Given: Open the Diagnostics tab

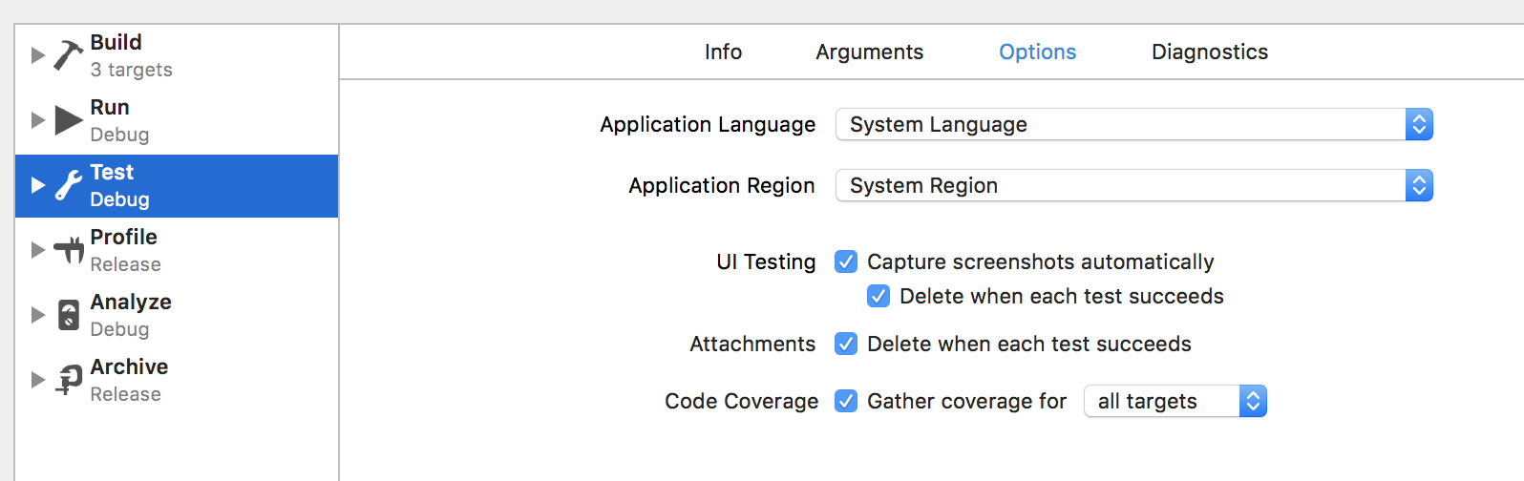Looking at the screenshot, I should tap(1209, 52).
